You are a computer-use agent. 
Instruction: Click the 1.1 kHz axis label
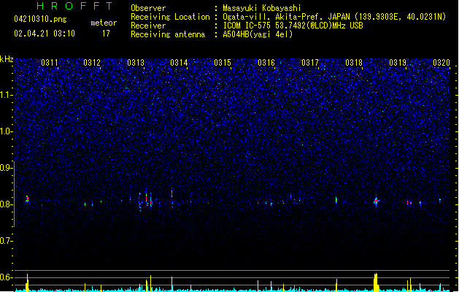click(x=6, y=95)
